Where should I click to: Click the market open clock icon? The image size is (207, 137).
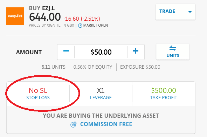80,26
